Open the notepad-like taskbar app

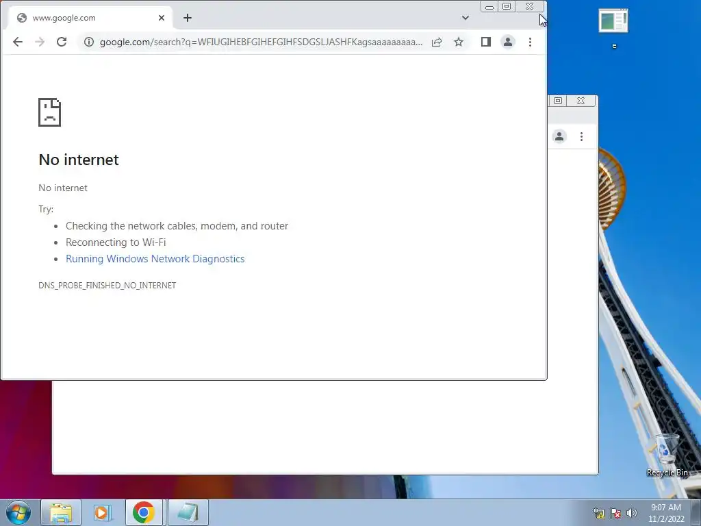click(188, 512)
